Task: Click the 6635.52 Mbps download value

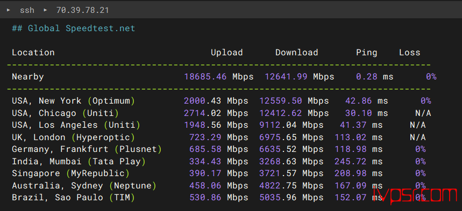Action: pyautogui.click(x=292, y=149)
